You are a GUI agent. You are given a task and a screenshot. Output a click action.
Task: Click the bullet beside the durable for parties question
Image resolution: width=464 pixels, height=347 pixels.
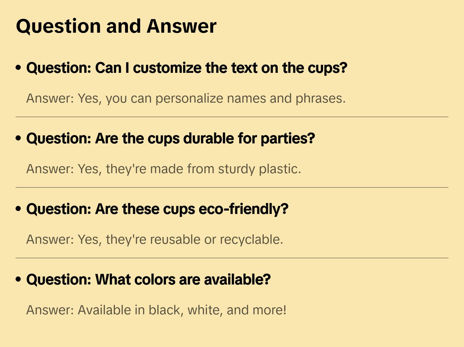(18, 138)
